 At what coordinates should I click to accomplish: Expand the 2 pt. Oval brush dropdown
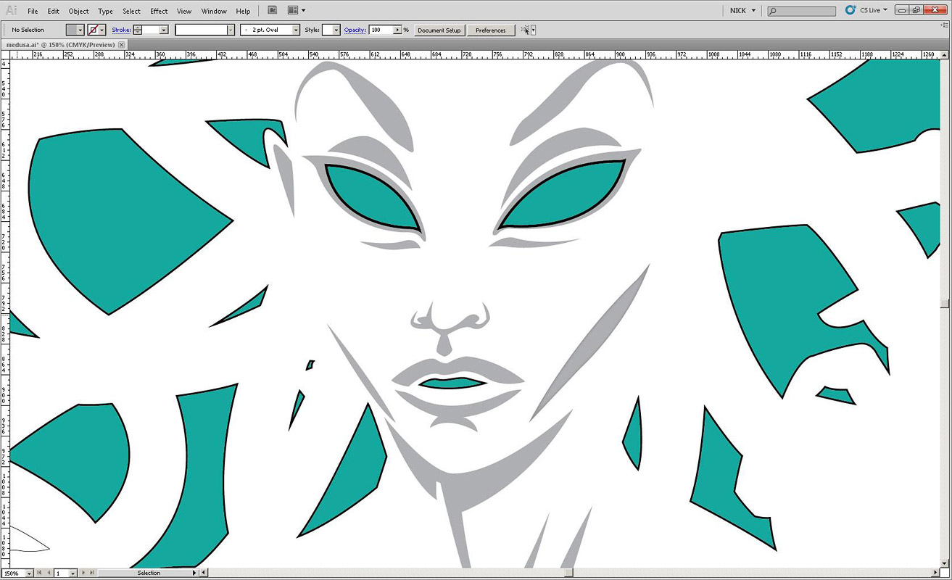296,30
